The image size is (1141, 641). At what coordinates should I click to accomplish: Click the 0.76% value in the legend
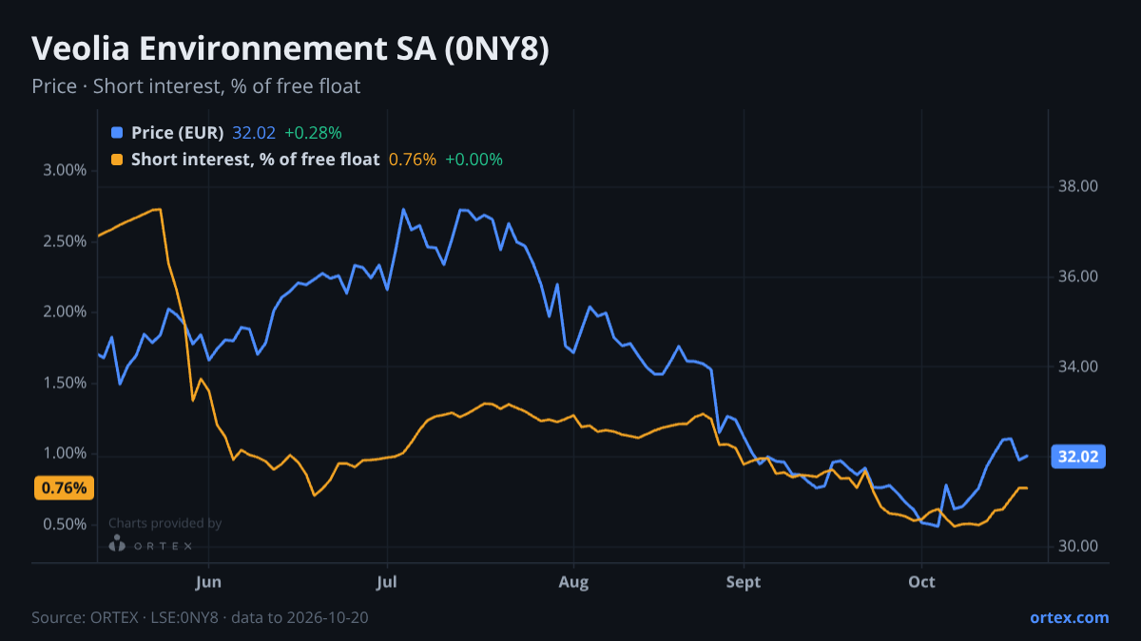(413, 160)
